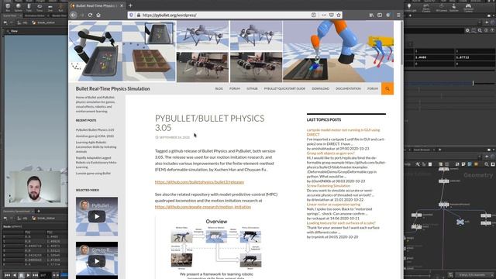
Task: Open PYBULLET QUICKSTART GUIDE nav item
Action: pos(284,88)
